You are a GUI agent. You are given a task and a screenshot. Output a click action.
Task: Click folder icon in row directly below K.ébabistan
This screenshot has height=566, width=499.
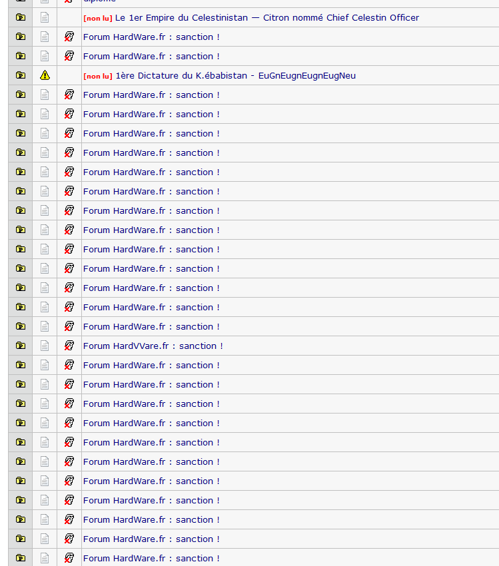point(21,95)
